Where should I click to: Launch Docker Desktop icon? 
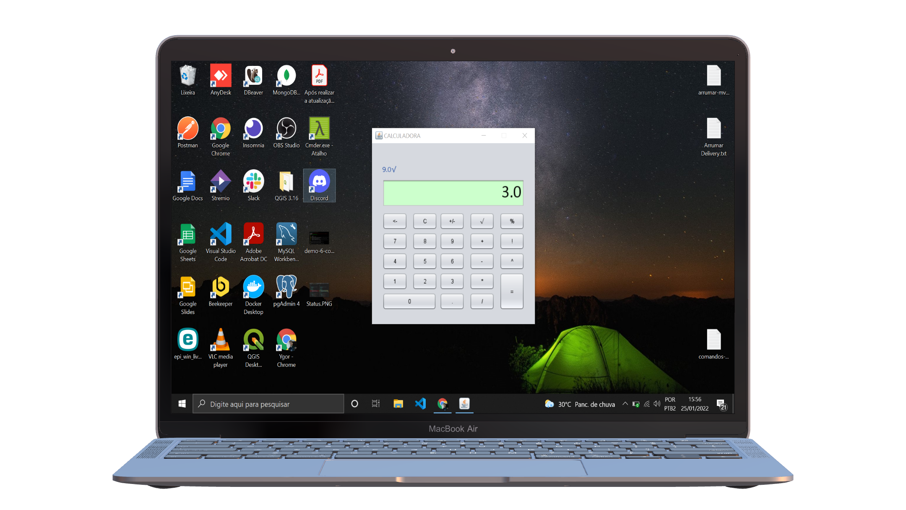(x=253, y=288)
